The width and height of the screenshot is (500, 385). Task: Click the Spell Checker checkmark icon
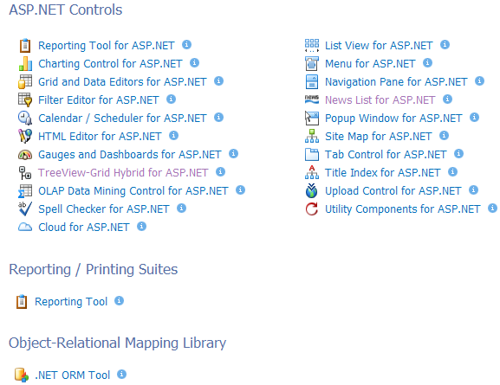[x=25, y=209]
